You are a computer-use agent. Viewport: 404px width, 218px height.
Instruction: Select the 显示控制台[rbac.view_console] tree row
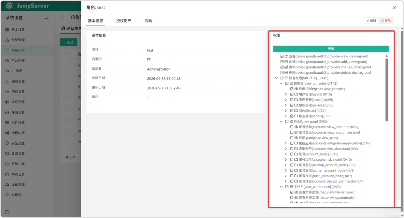coord(318,89)
